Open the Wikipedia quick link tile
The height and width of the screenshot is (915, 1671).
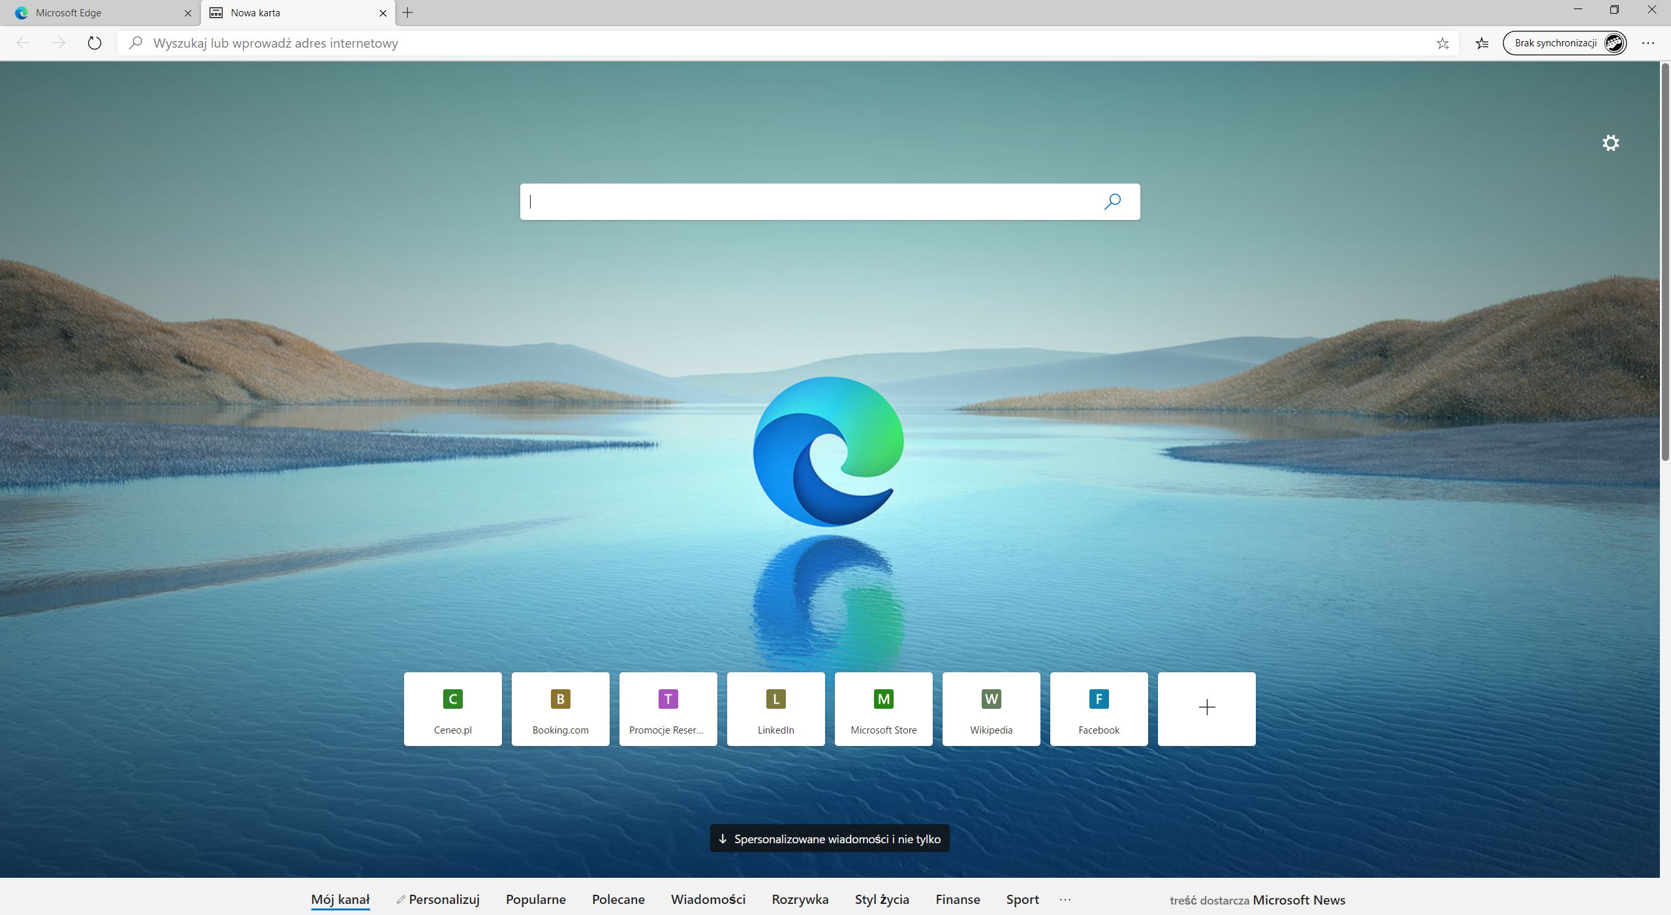[991, 709]
